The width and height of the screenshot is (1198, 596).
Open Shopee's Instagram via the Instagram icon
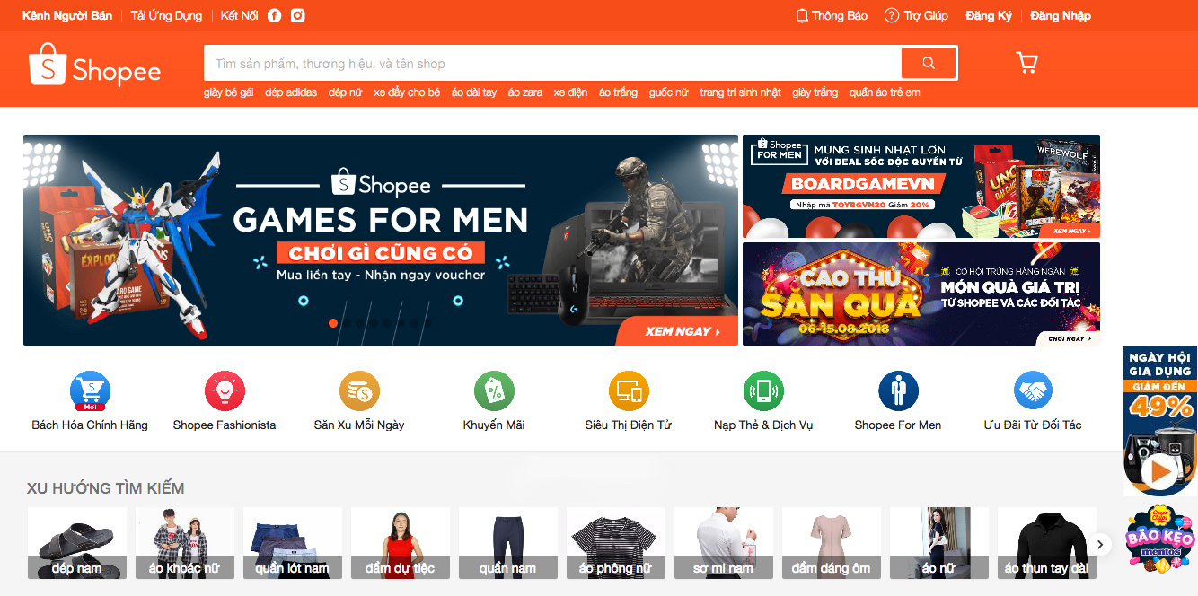pos(297,14)
